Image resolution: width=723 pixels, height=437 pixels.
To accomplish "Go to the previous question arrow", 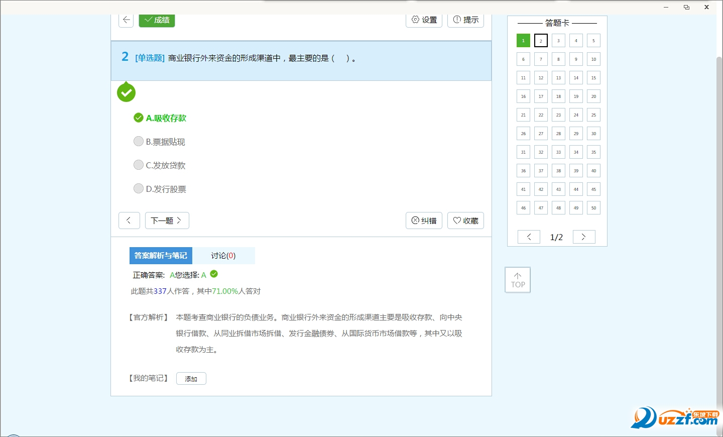I will point(129,221).
